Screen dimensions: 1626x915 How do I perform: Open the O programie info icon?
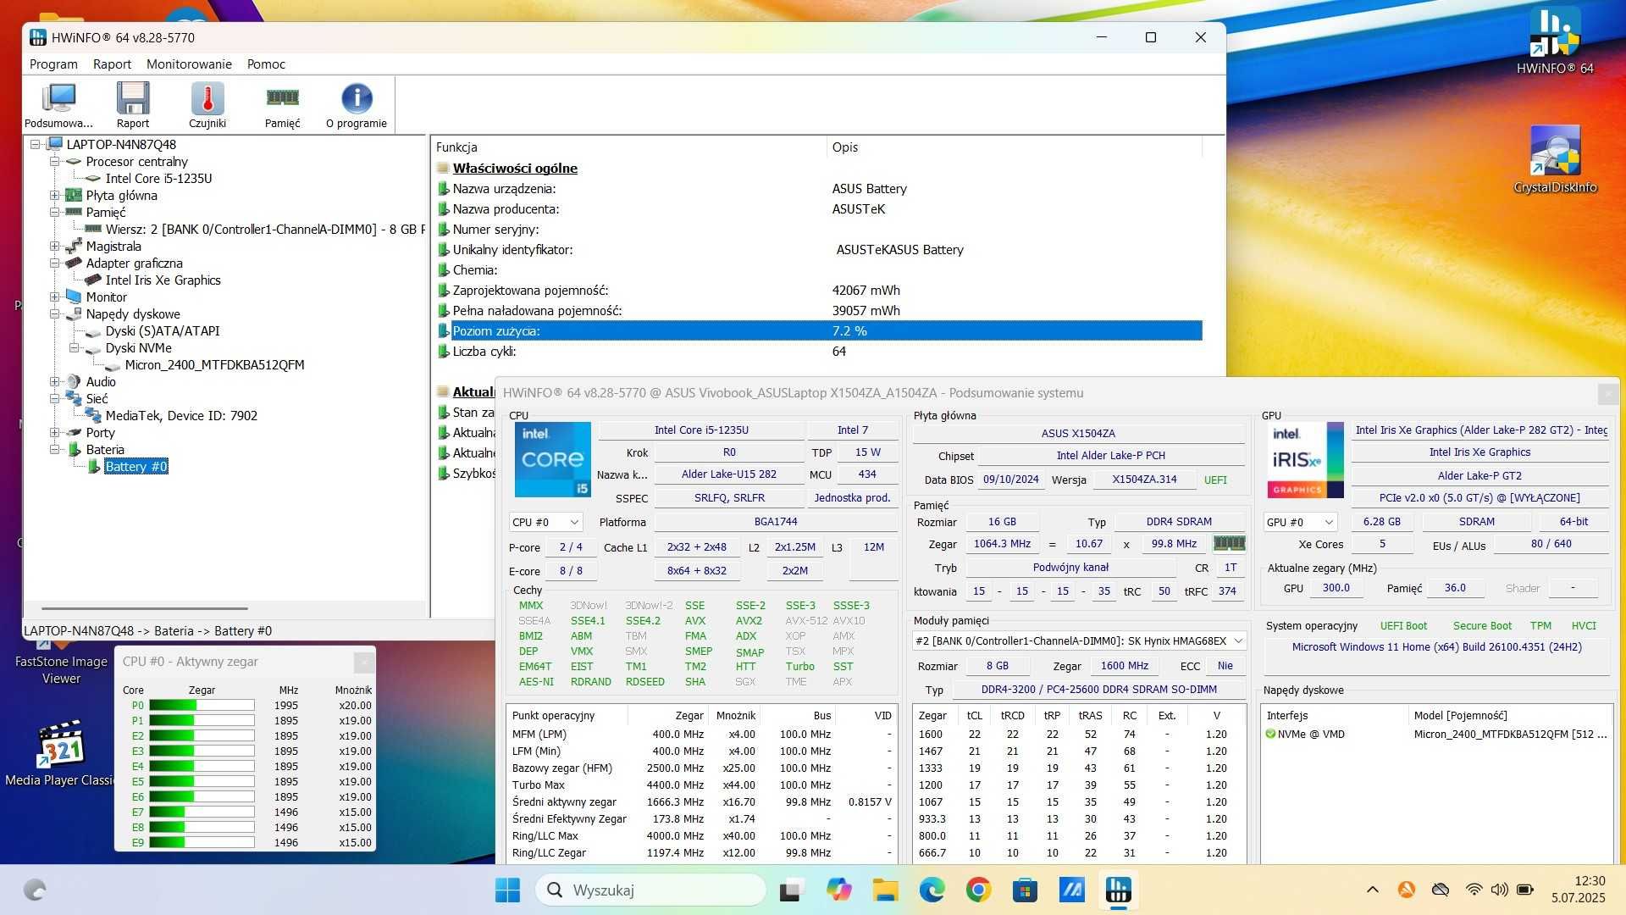pos(357,105)
